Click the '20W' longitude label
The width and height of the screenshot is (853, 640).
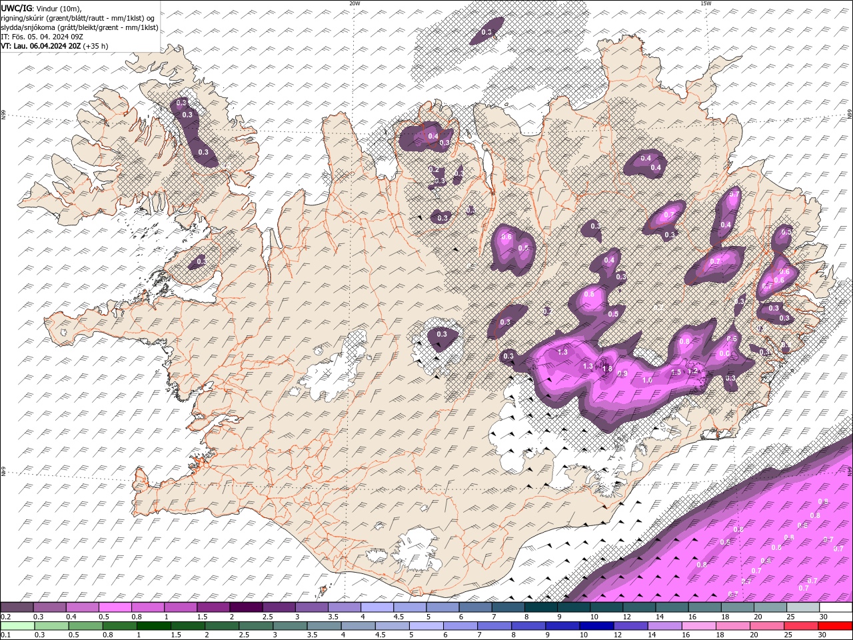(355, 3)
